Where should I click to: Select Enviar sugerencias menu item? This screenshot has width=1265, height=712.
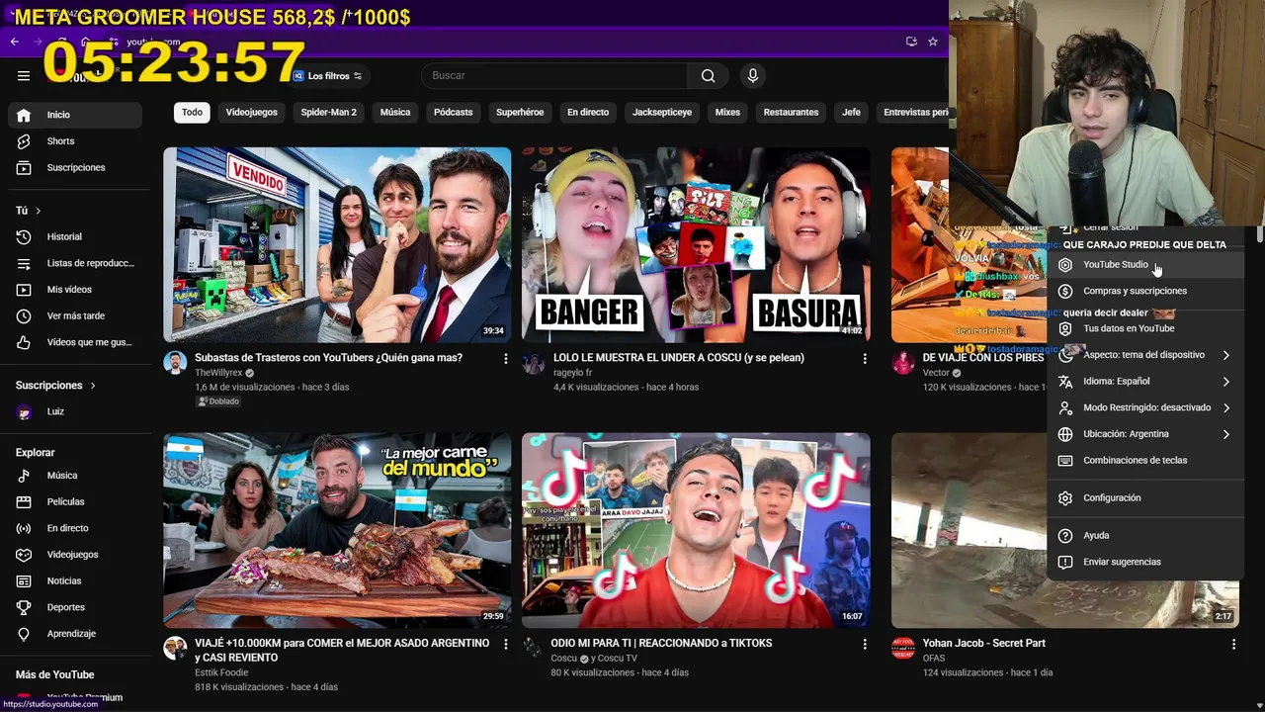(x=1144, y=562)
